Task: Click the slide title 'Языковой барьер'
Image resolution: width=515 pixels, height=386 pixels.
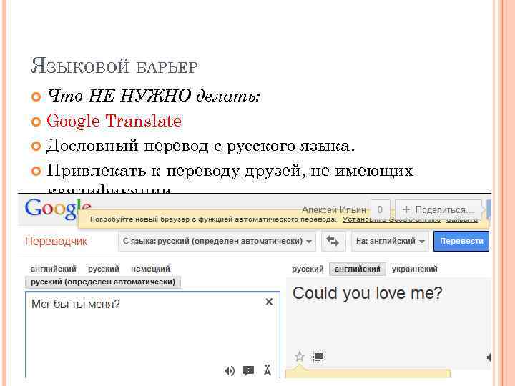Action: [114, 66]
